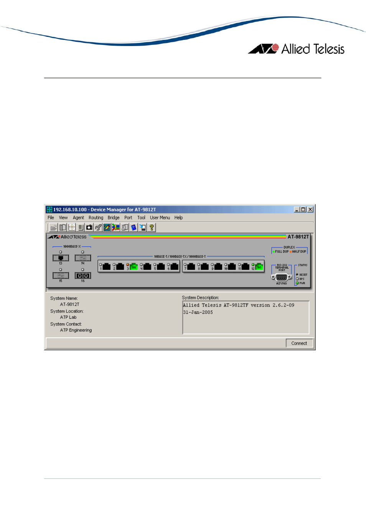This screenshot has height=518, width=366.
Task: Click the Connect button
Action: (x=299, y=343)
